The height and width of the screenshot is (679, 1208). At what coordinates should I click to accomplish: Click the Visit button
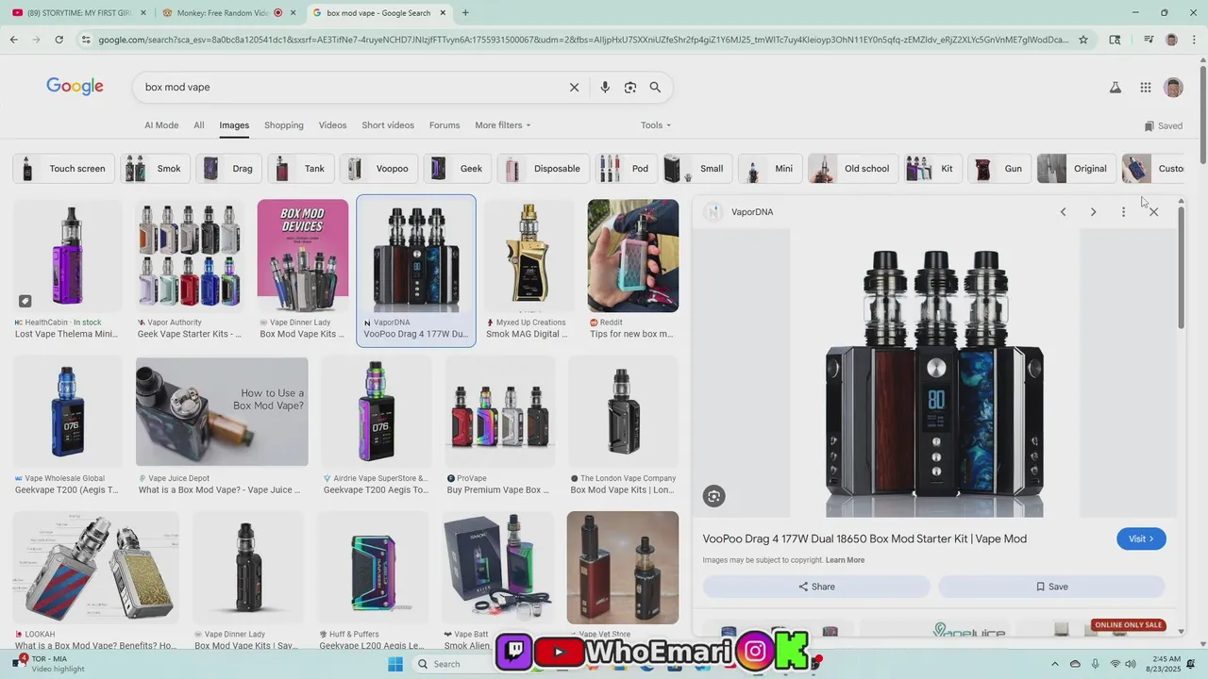click(1141, 538)
